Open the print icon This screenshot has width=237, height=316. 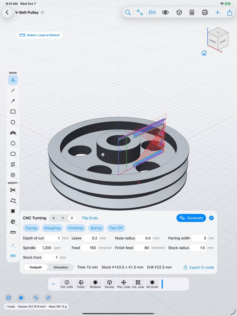point(205,12)
